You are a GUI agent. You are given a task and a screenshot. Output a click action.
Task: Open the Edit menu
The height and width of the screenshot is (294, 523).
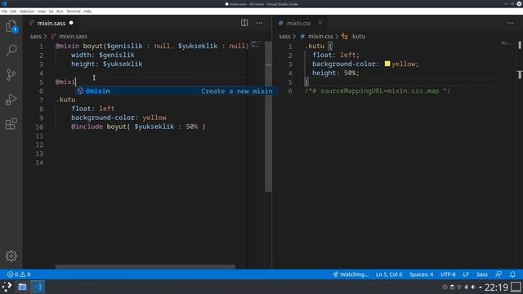[13, 11]
